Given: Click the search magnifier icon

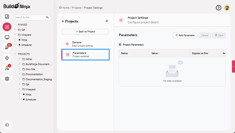Looking at the screenshot, I should [x=47, y=17].
